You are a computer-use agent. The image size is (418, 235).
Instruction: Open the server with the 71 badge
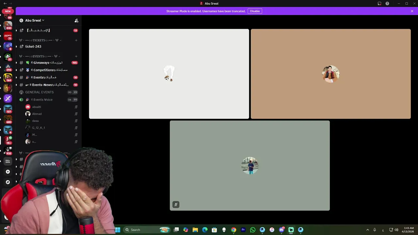pos(8,36)
